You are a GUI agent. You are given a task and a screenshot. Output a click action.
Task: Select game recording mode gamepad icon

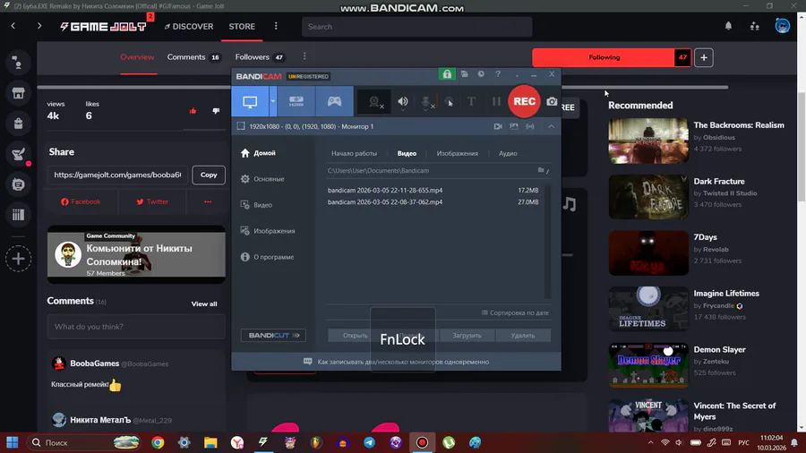pyautogui.click(x=334, y=101)
